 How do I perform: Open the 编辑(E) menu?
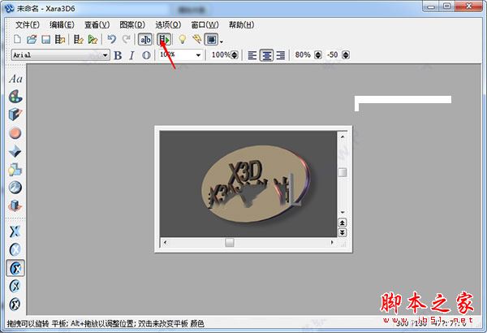click(x=62, y=25)
